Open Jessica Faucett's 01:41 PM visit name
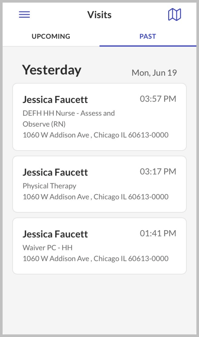Viewport: 199px width, 337px height. coord(55,234)
